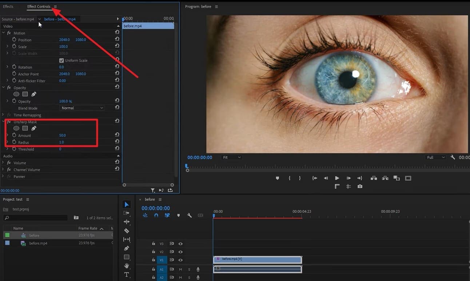Open the timeline settings wrench icon

pos(190,215)
